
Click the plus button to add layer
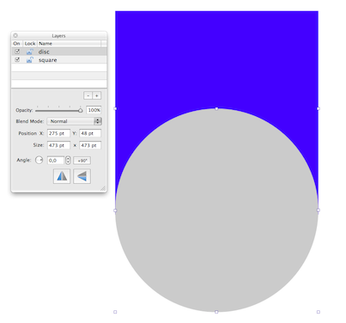click(x=97, y=95)
